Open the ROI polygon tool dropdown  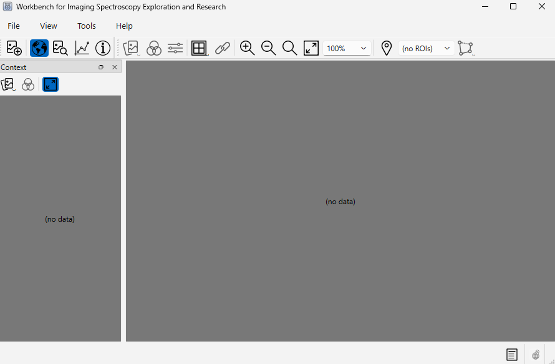(466, 48)
